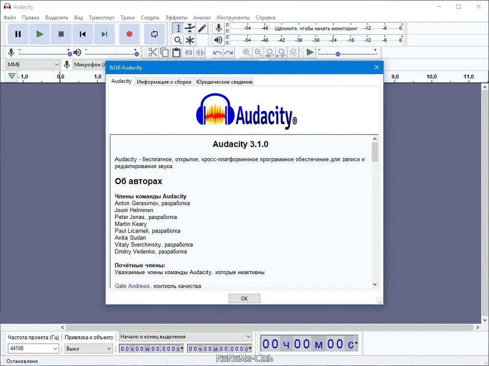Click the playback volume slider
This screenshot has height=366, width=489.
click(x=111, y=54)
